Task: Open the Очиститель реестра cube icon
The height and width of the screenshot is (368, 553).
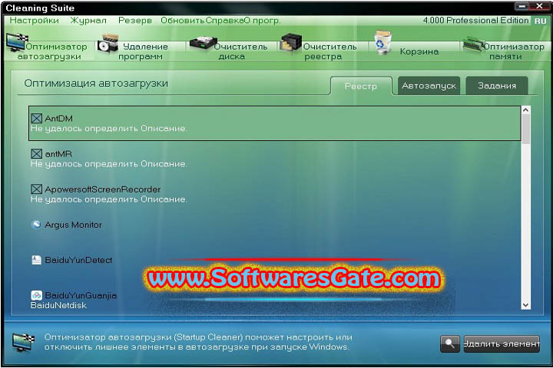Action: [290, 42]
